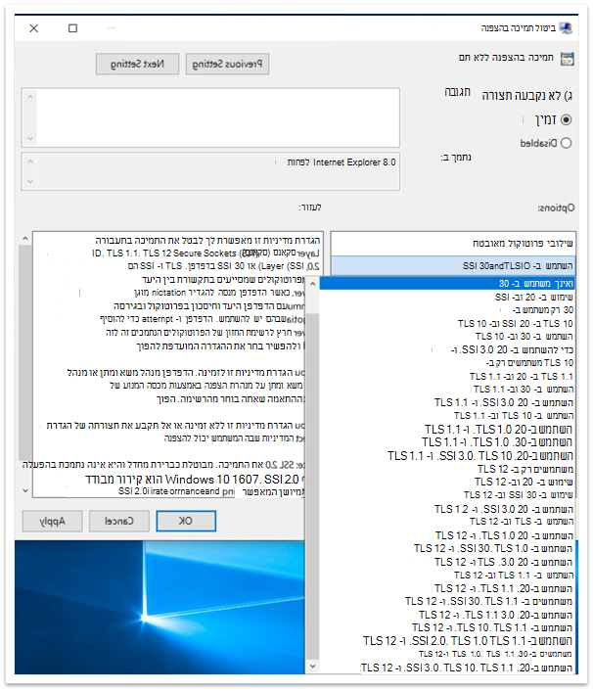Viewport: 593px width, 691px height.
Task: Click the dropdown list scrollbar thumb
Action: coord(312,487)
